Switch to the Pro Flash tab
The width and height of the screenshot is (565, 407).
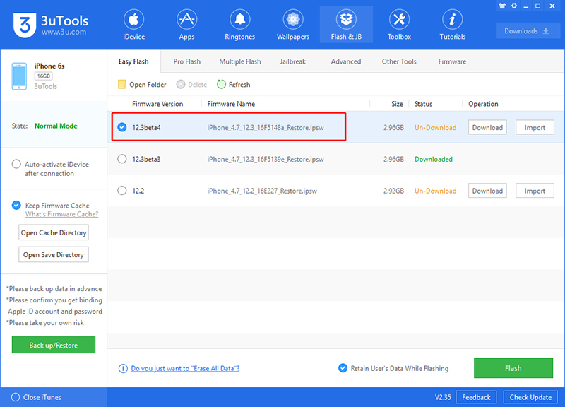186,61
